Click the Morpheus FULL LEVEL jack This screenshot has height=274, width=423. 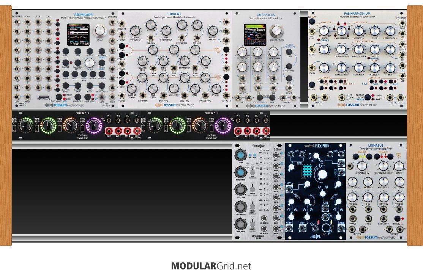click(243, 88)
